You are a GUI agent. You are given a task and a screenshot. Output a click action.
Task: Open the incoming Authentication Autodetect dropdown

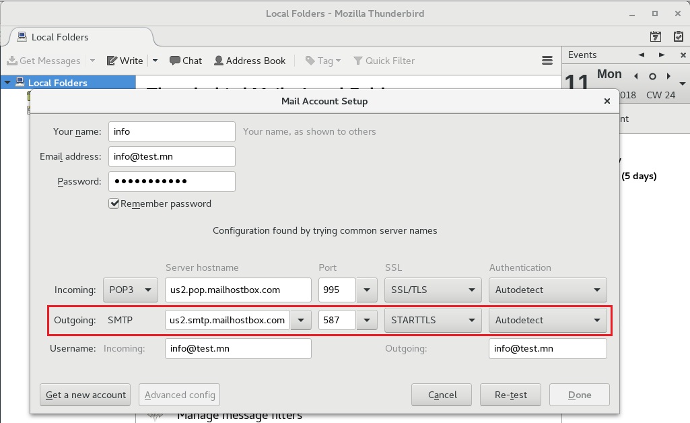548,290
